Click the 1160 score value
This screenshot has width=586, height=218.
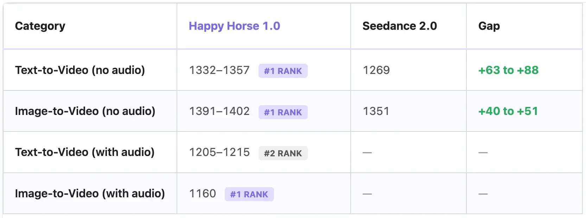pos(203,193)
